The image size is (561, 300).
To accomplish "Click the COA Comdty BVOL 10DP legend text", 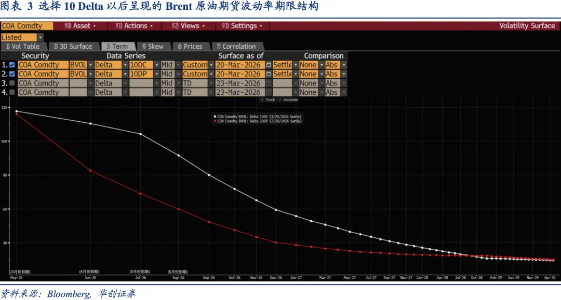I will 259,121.
